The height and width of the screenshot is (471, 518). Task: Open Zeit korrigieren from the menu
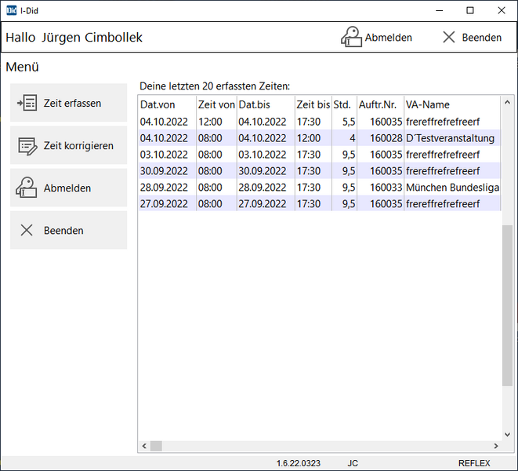[x=69, y=145]
